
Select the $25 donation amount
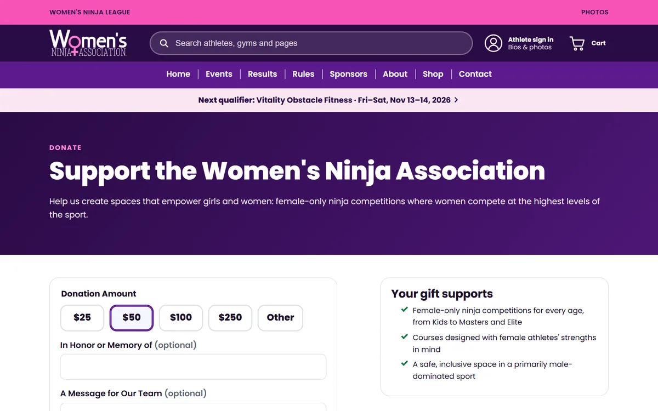pyautogui.click(x=82, y=318)
